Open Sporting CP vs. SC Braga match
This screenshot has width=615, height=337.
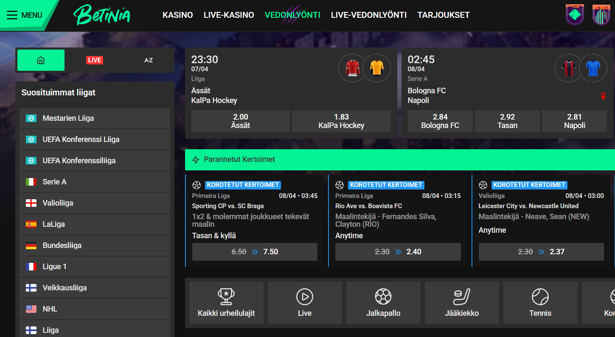pos(228,206)
